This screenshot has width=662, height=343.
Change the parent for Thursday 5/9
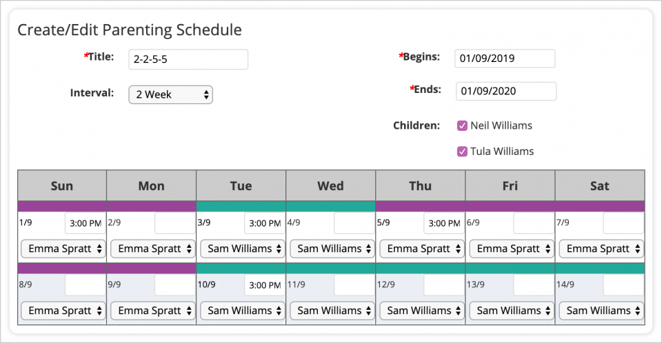click(422, 249)
